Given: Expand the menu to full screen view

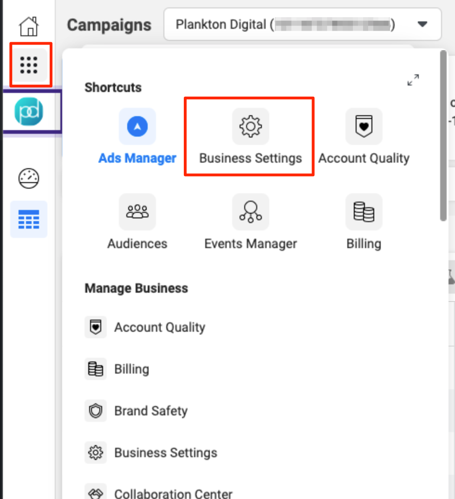Looking at the screenshot, I should (413, 80).
